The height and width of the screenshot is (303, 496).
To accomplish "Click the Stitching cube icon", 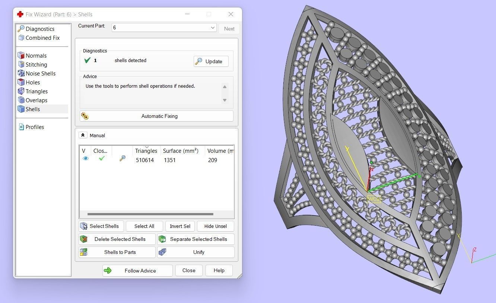I will [21, 64].
